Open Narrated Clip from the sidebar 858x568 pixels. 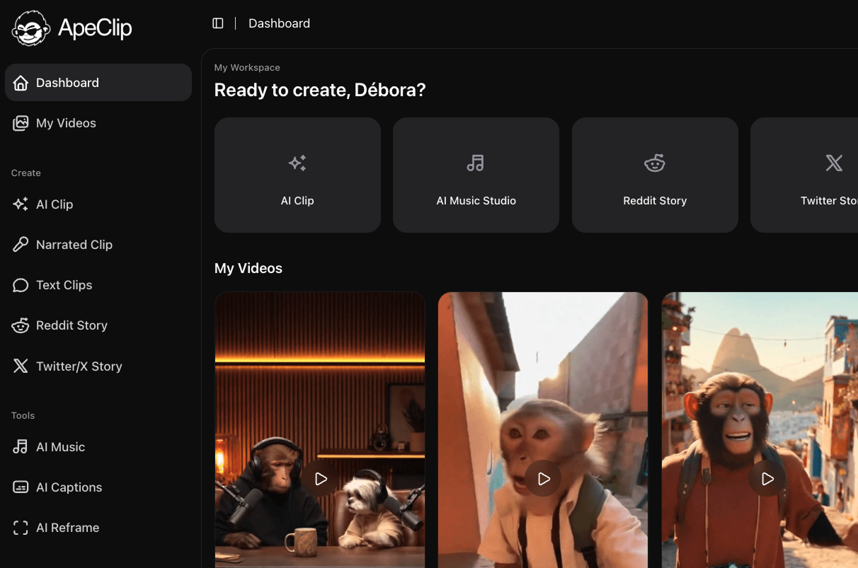click(x=74, y=244)
